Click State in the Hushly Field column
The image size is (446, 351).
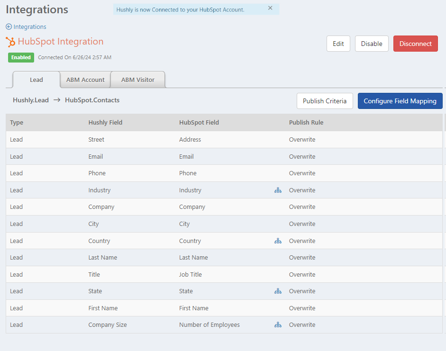tap(95, 291)
